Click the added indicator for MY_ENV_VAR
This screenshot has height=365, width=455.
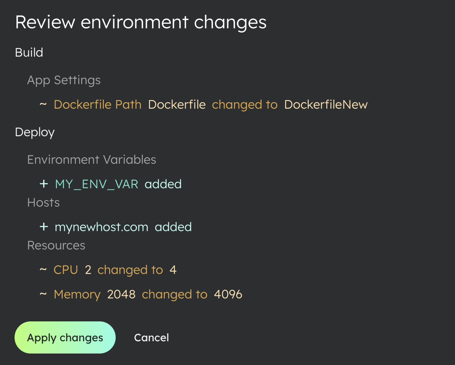click(163, 184)
